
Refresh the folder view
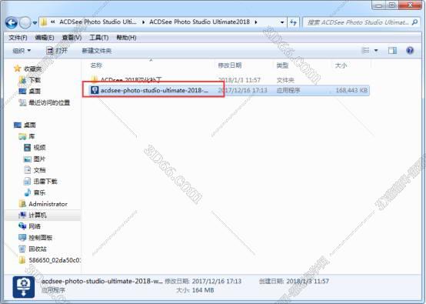click(293, 22)
